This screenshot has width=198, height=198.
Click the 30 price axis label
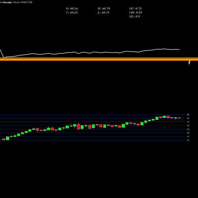coord(188,126)
